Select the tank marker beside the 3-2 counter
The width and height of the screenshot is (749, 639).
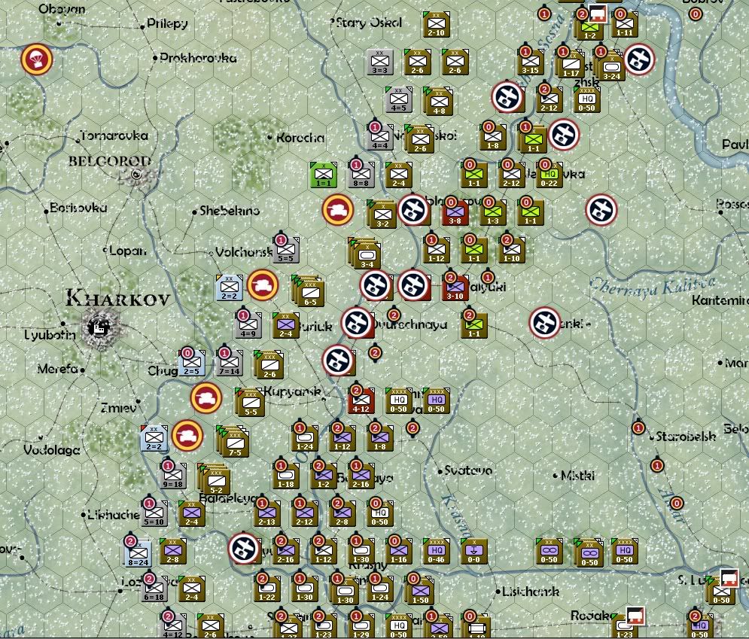[338, 210]
